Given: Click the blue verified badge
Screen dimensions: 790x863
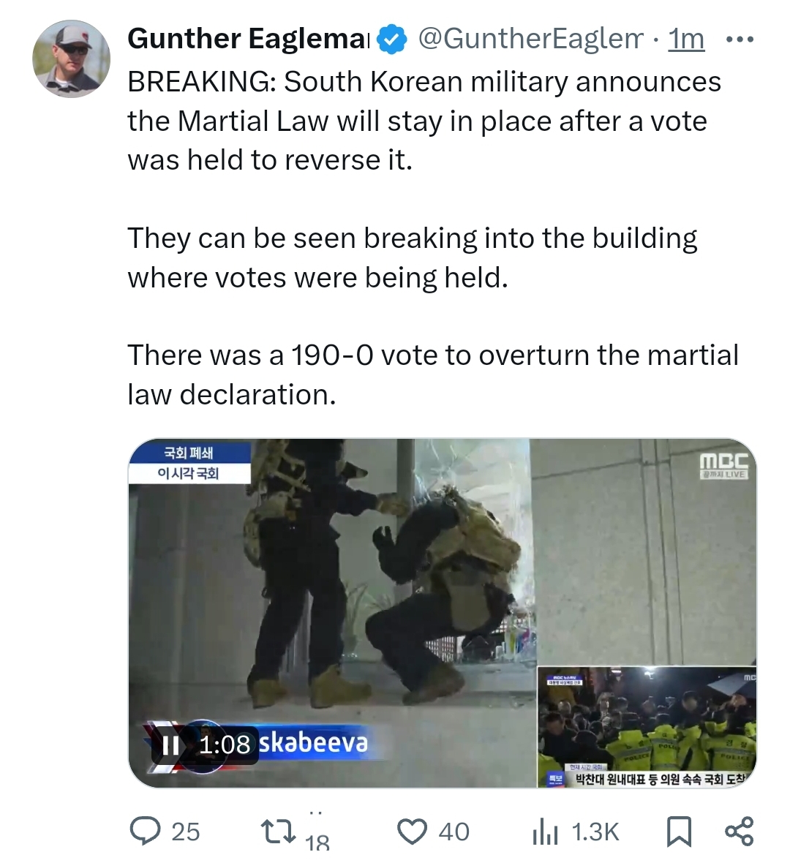Looking at the screenshot, I should (x=392, y=39).
